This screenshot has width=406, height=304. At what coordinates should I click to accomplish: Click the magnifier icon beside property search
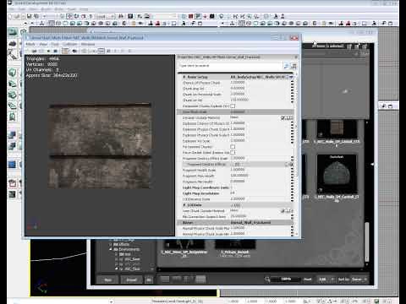coord(286,66)
